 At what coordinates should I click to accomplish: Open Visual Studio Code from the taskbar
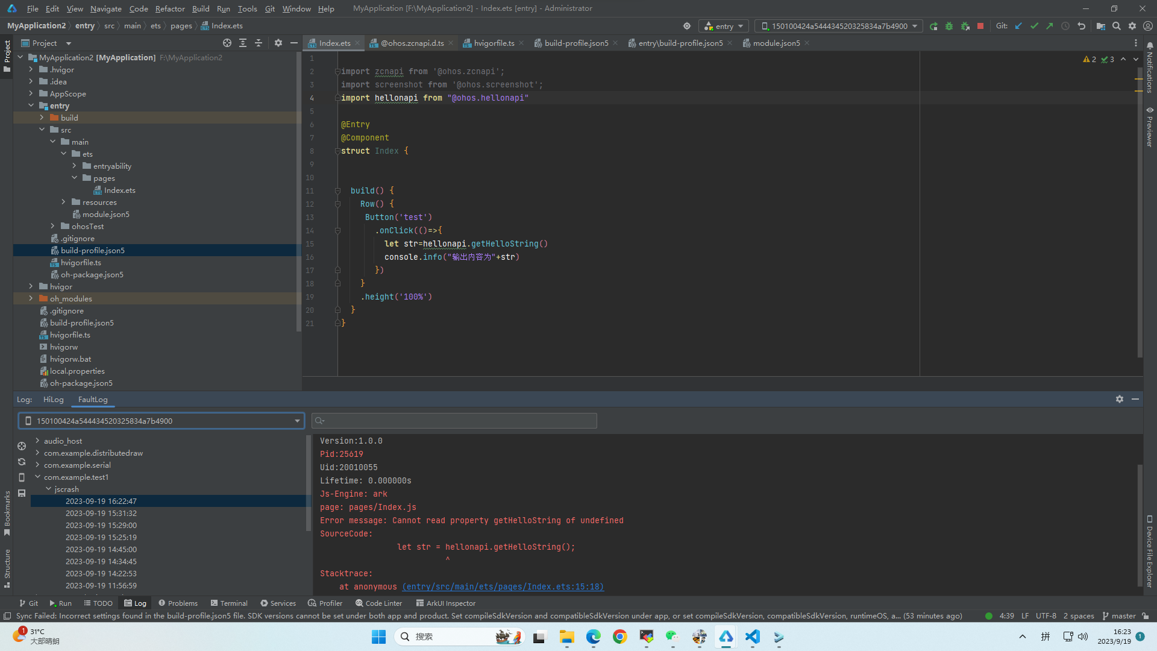pos(752,637)
